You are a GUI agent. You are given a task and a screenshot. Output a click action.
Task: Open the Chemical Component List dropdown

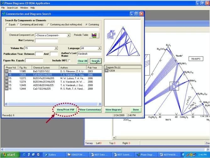tap(68, 35)
